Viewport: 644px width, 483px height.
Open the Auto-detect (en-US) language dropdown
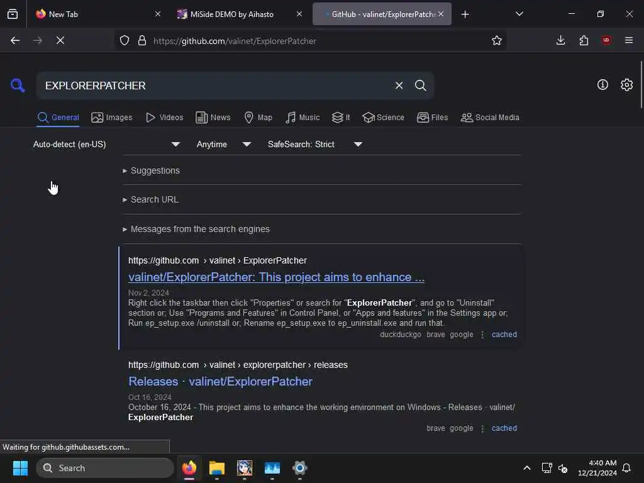coord(106,144)
